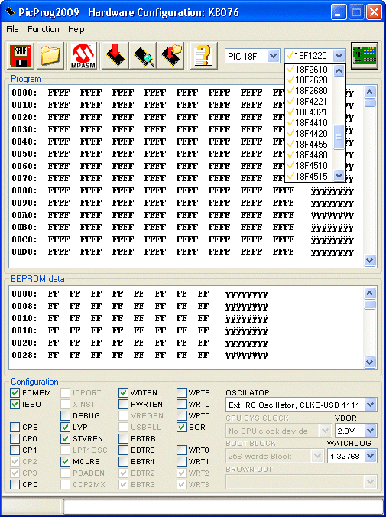Open the yellow question mark help icon
Viewport: 386px width, 517px height.
(x=204, y=56)
